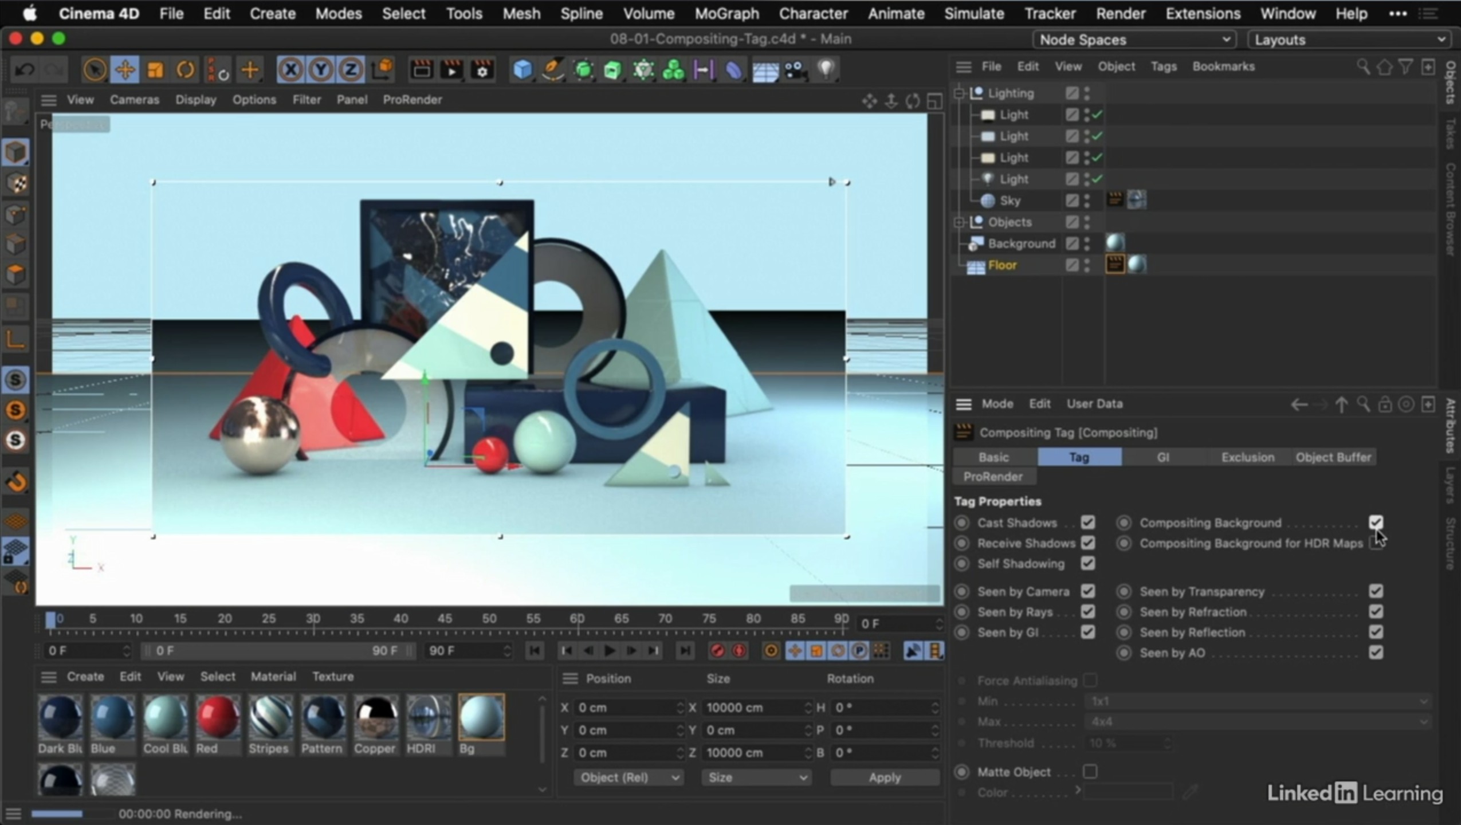Viewport: 1461px width, 825px height.
Task: Select the Rotate tool icon
Action: [186, 70]
